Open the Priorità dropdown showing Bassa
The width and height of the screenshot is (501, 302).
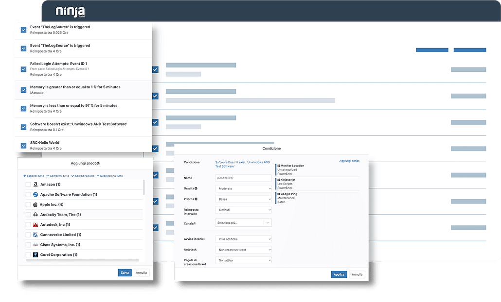(x=243, y=199)
